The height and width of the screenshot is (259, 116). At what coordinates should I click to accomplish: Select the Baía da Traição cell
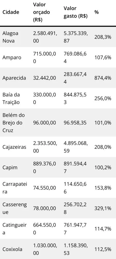point(11,98)
